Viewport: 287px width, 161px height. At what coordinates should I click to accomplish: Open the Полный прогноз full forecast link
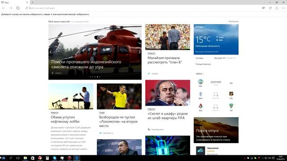pos(203,64)
